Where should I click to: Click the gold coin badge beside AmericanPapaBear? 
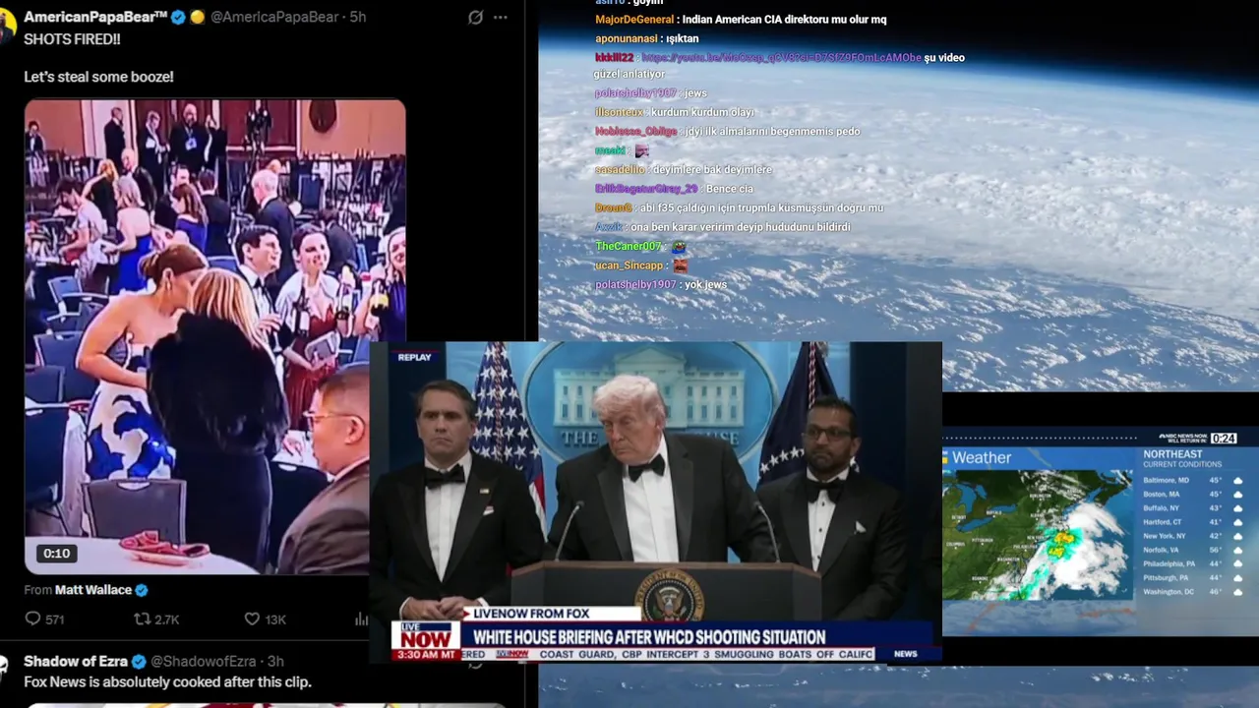coord(196,18)
